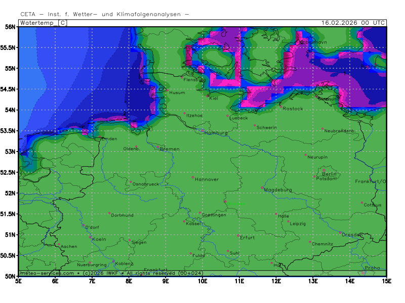
Task: Click the Flensburg location marker
Action: pos(182,77)
